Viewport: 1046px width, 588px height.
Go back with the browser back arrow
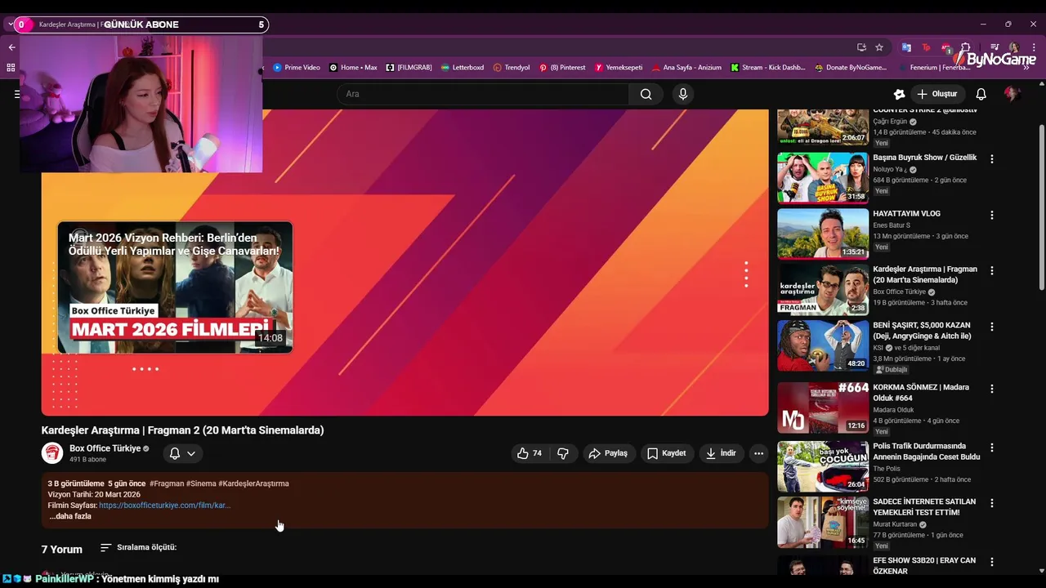click(x=11, y=47)
